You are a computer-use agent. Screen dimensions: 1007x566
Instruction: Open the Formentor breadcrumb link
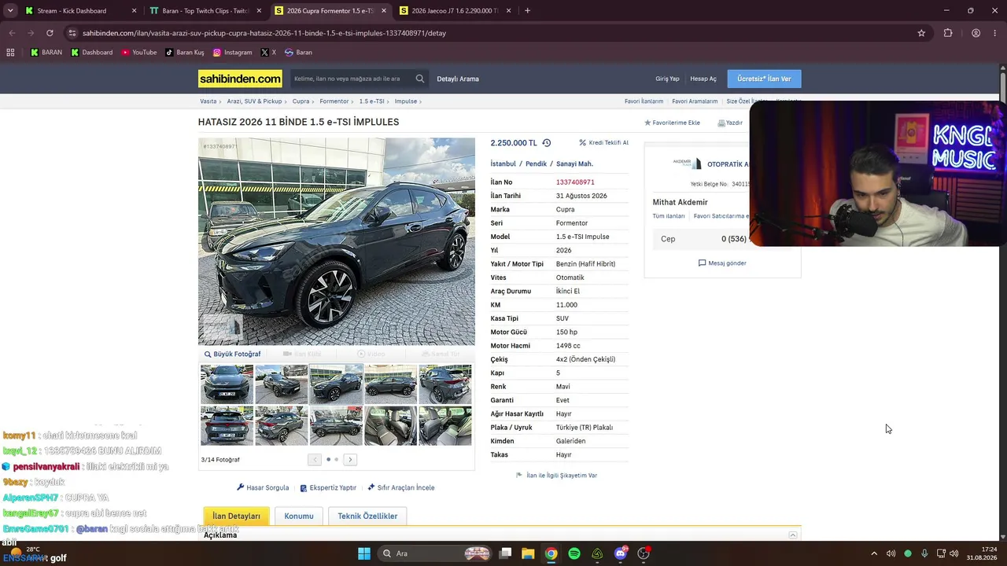pos(334,101)
